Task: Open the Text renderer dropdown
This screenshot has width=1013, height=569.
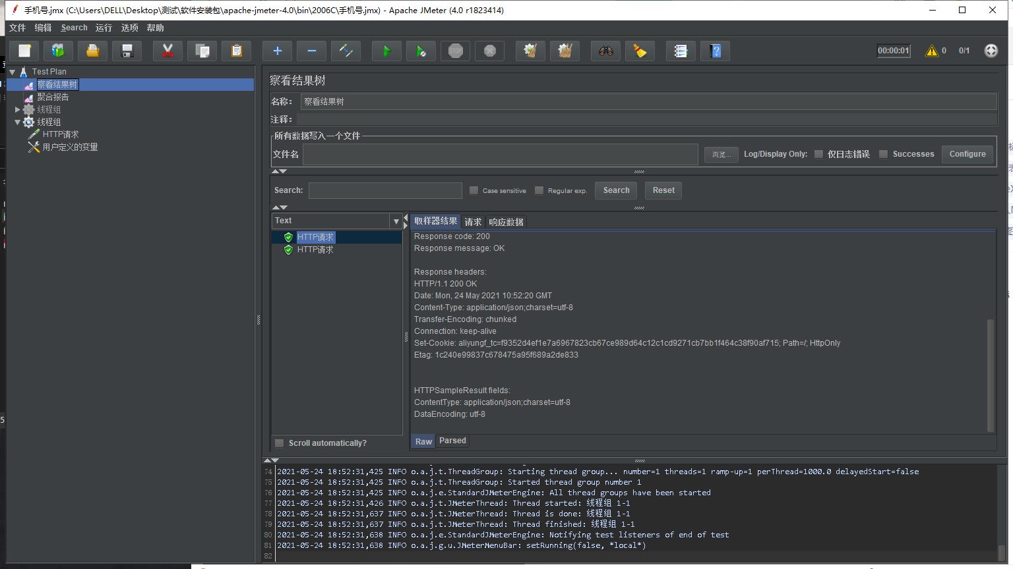Action: click(396, 221)
